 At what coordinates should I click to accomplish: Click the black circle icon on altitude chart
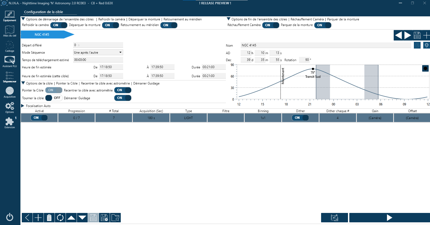(x=425, y=68)
